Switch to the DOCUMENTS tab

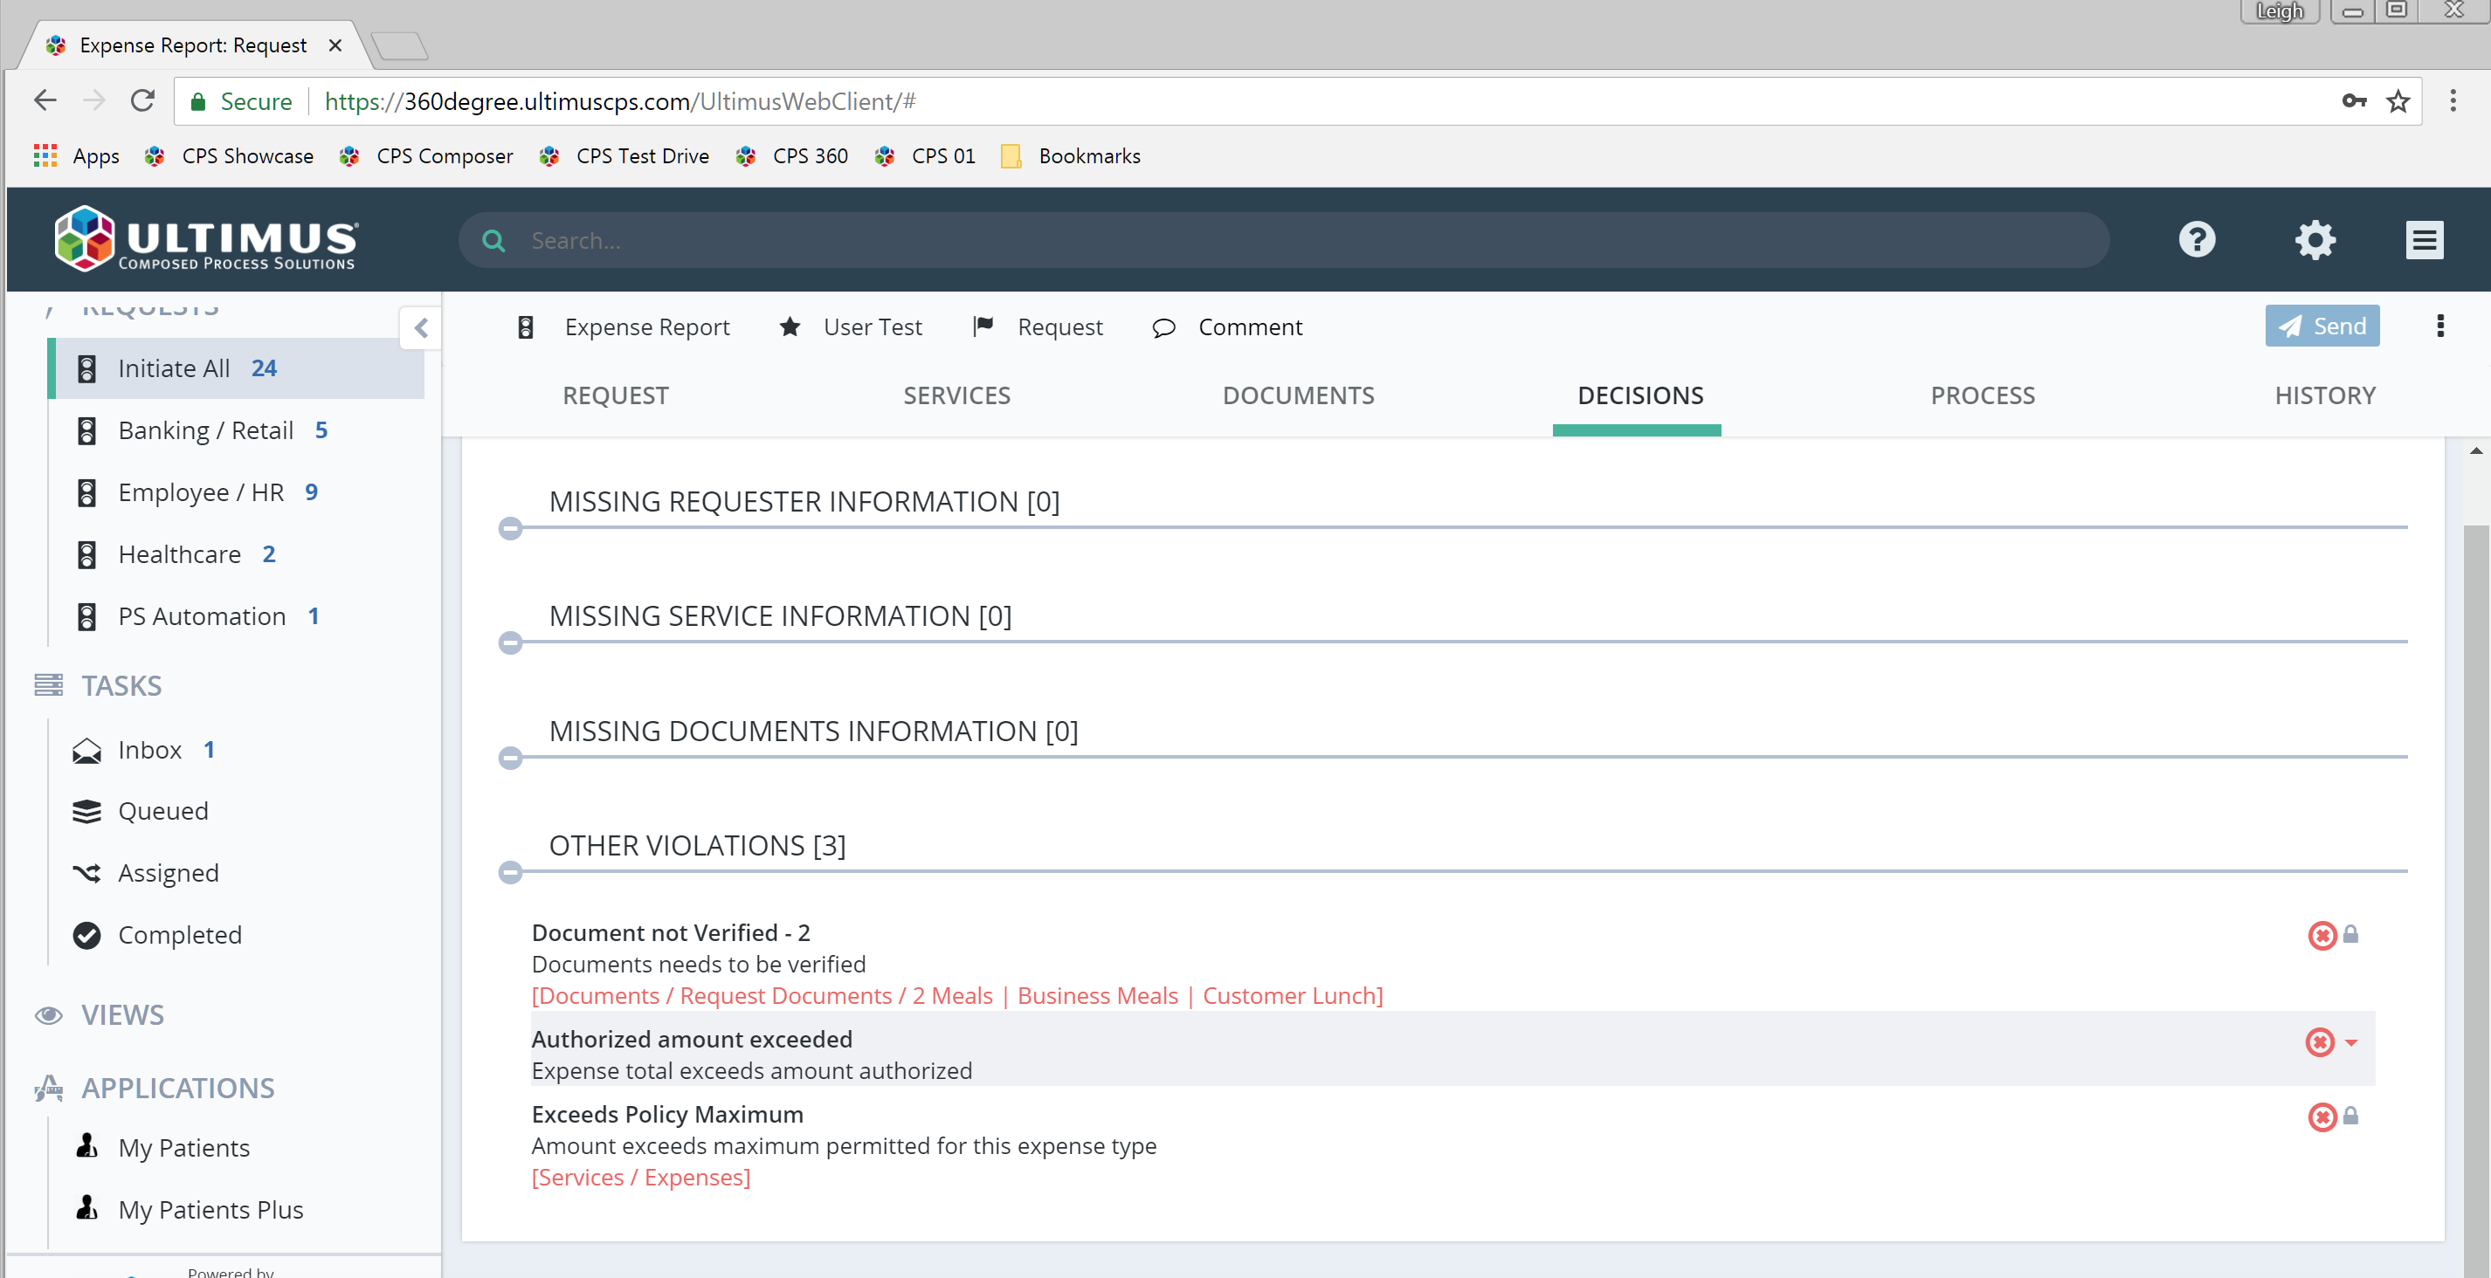1298,395
